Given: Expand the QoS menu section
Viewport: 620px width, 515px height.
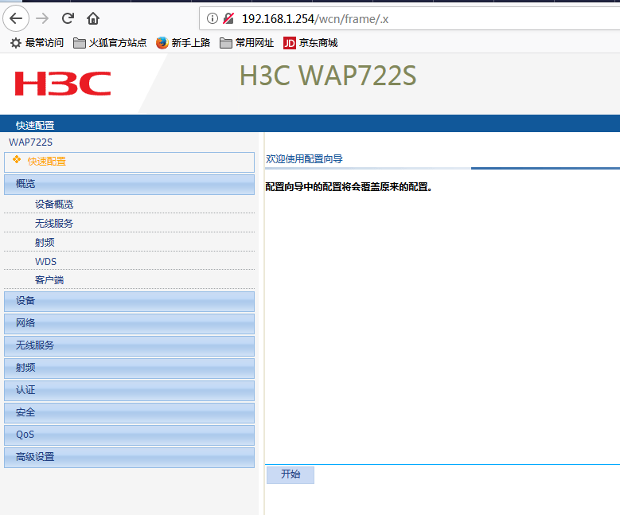Looking at the screenshot, I should click(x=129, y=435).
